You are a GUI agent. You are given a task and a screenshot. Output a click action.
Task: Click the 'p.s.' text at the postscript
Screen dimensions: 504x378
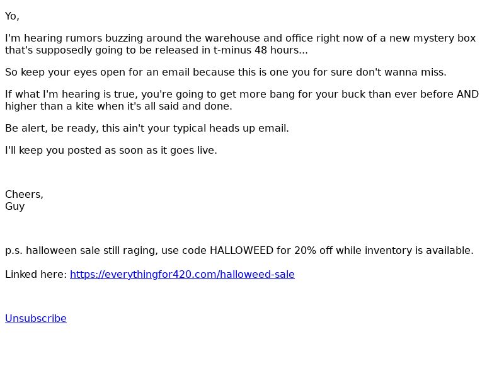(x=14, y=251)
